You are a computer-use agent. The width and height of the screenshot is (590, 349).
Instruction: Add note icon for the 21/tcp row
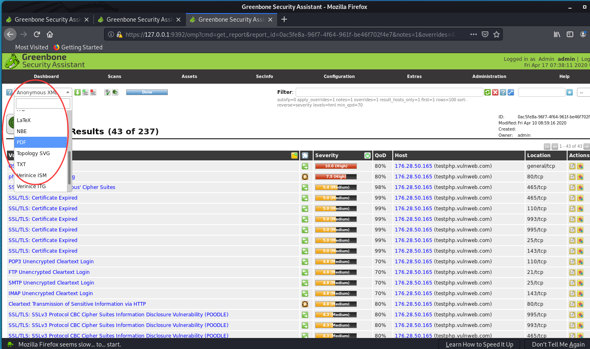point(572,272)
